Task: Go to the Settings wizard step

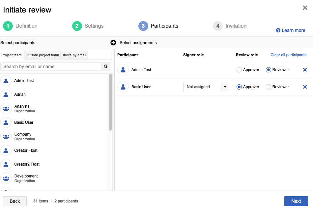Action: [x=88, y=26]
